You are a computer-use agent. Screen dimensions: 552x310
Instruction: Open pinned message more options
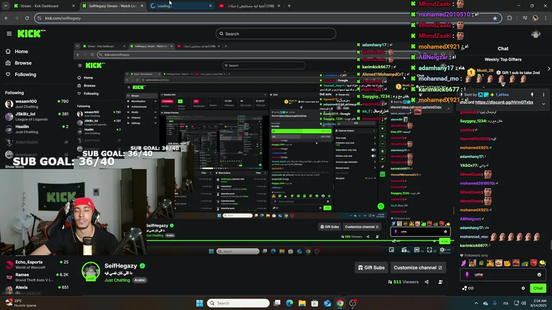[x=543, y=95]
